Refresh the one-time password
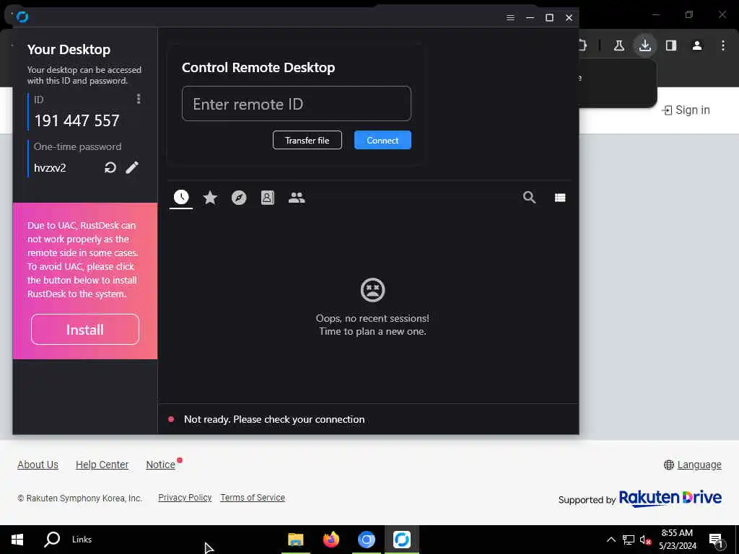The width and height of the screenshot is (739, 554). tap(110, 167)
